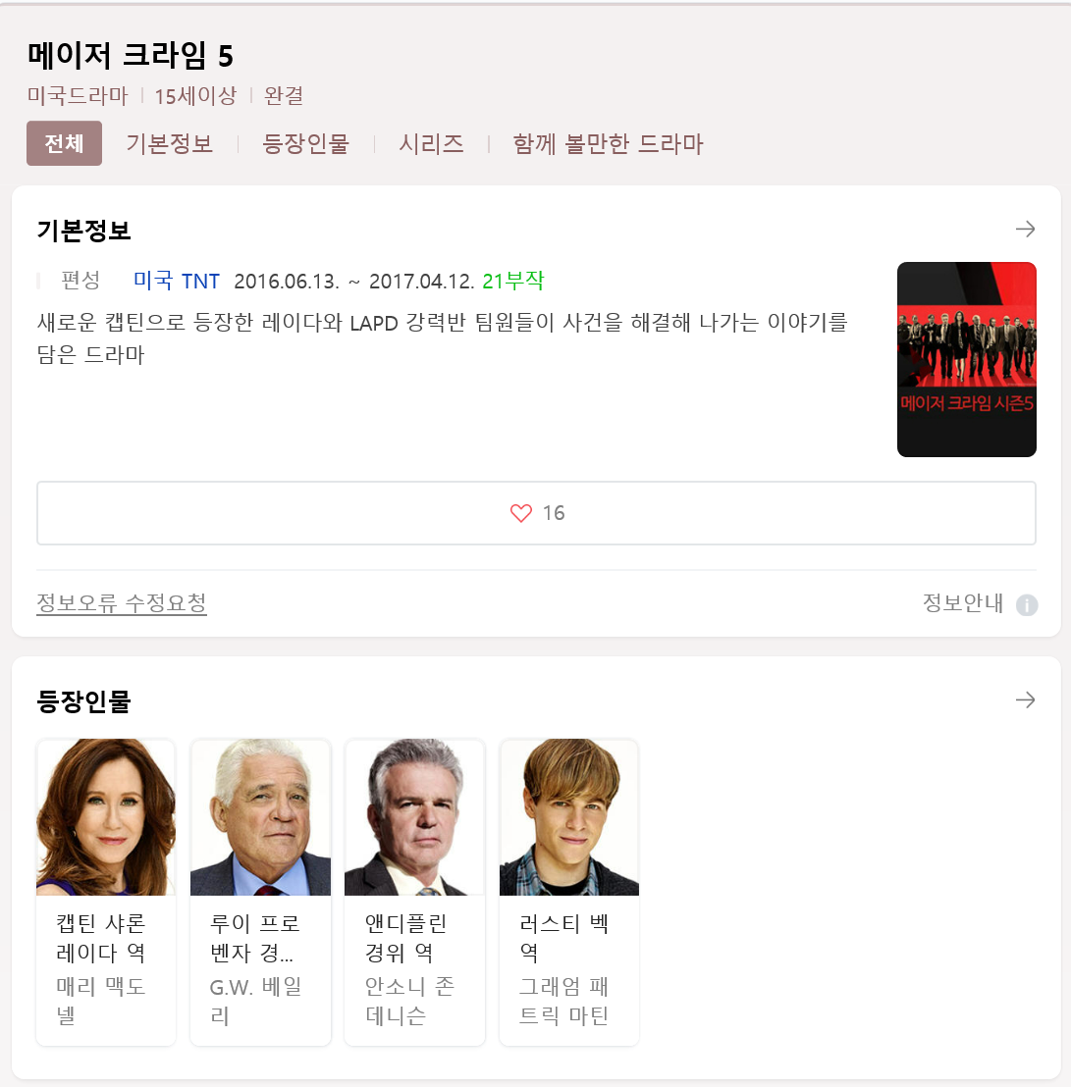Screen dimensions: 1071x1087
Task: Switch to the 기본정보 tab
Action: pos(169,143)
